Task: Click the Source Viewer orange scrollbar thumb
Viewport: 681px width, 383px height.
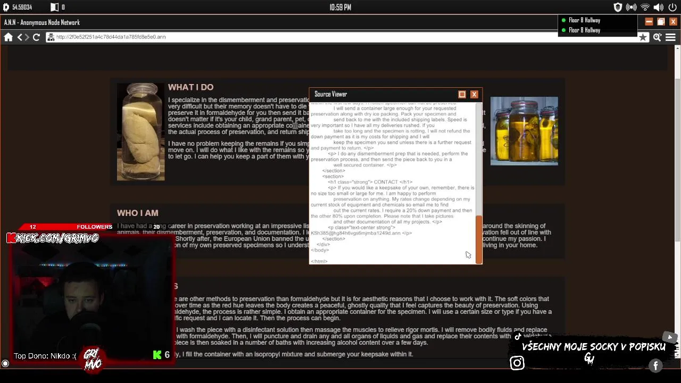Action: click(479, 239)
